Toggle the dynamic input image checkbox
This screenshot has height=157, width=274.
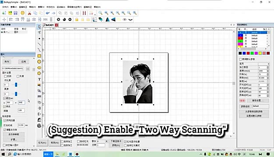(4, 145)
